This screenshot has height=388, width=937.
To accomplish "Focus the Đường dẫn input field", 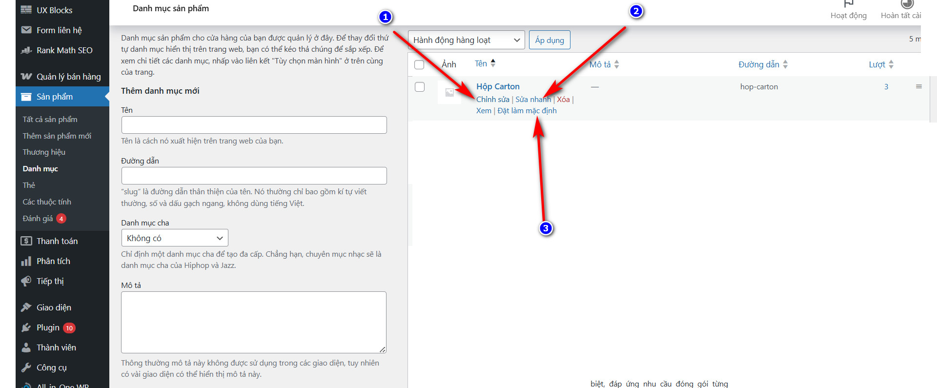I will pos(254,176).
